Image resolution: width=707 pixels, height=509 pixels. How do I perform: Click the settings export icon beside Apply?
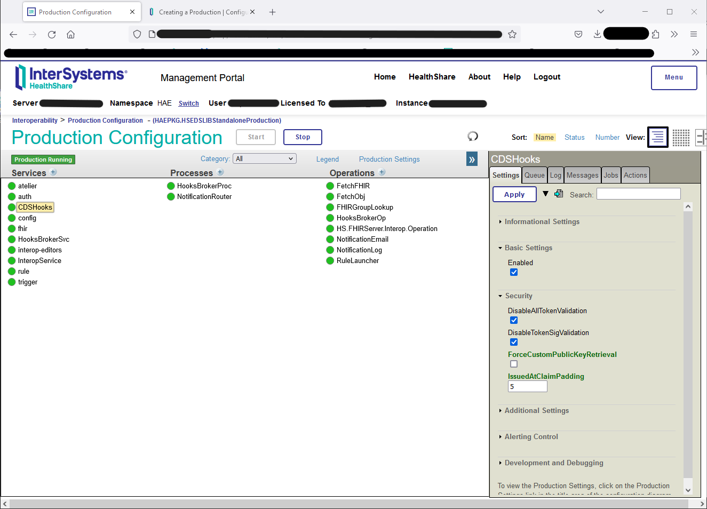tap(559, 194)
